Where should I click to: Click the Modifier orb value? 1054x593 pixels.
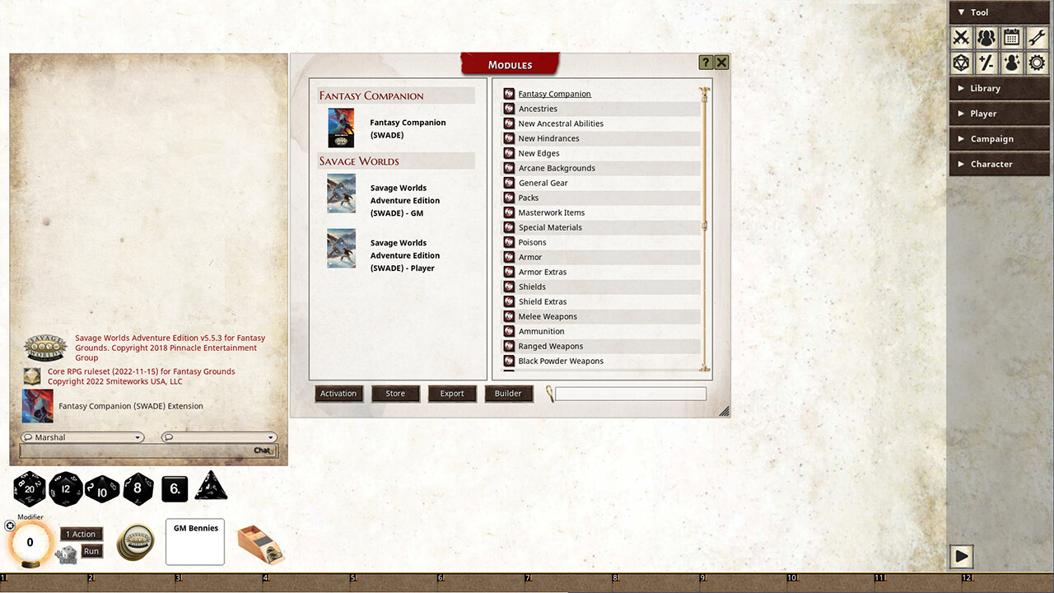[x=30, y=543]
